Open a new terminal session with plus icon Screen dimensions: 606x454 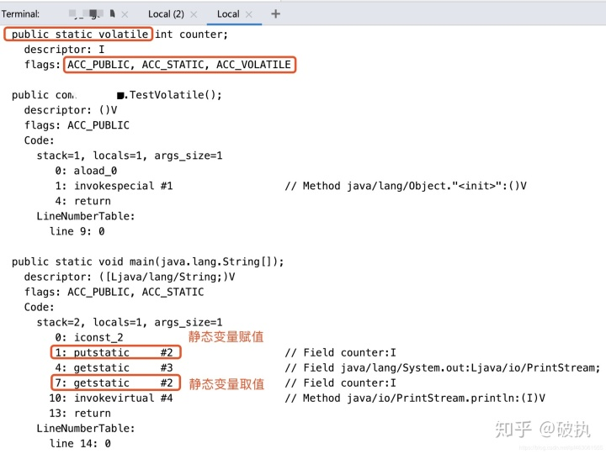(275, 14)
